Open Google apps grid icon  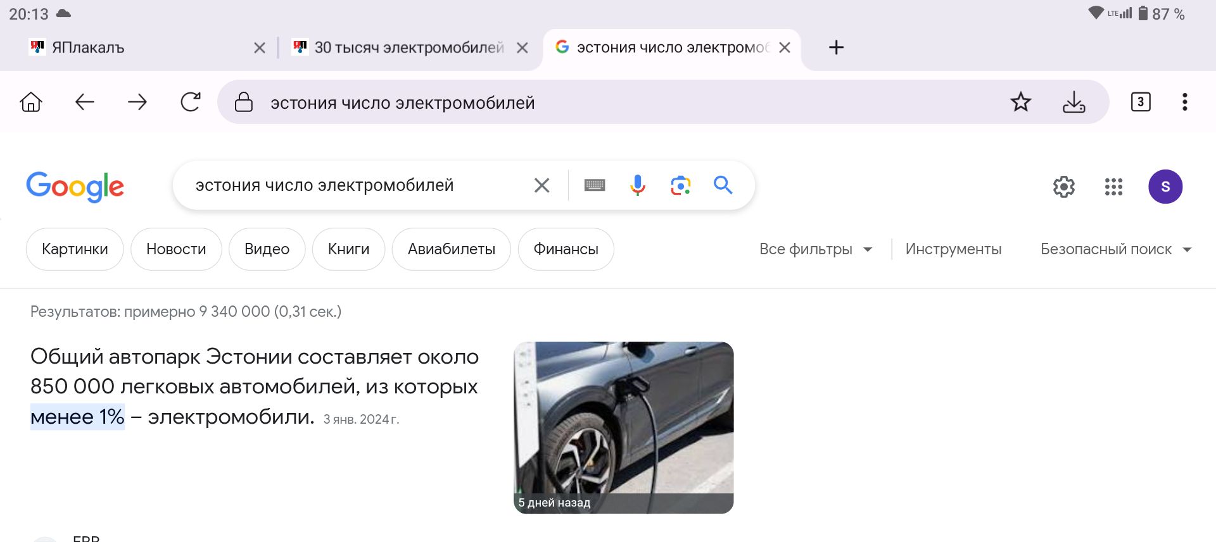tap(1113, 187)
